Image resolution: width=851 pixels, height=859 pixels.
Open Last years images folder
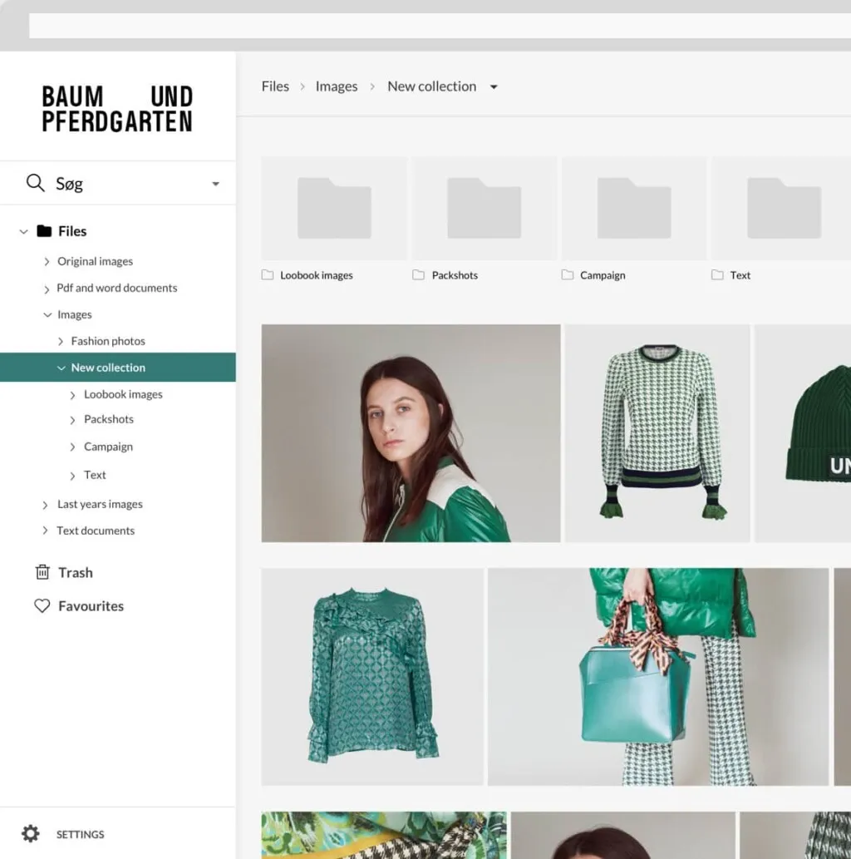[x=100, y=504]
